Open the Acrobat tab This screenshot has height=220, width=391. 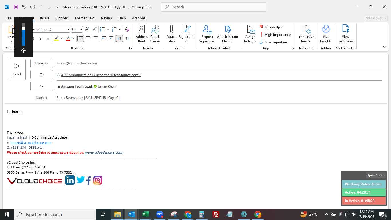click(x=139, y=18)
